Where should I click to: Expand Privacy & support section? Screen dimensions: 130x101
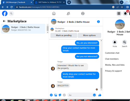[113, 71]
